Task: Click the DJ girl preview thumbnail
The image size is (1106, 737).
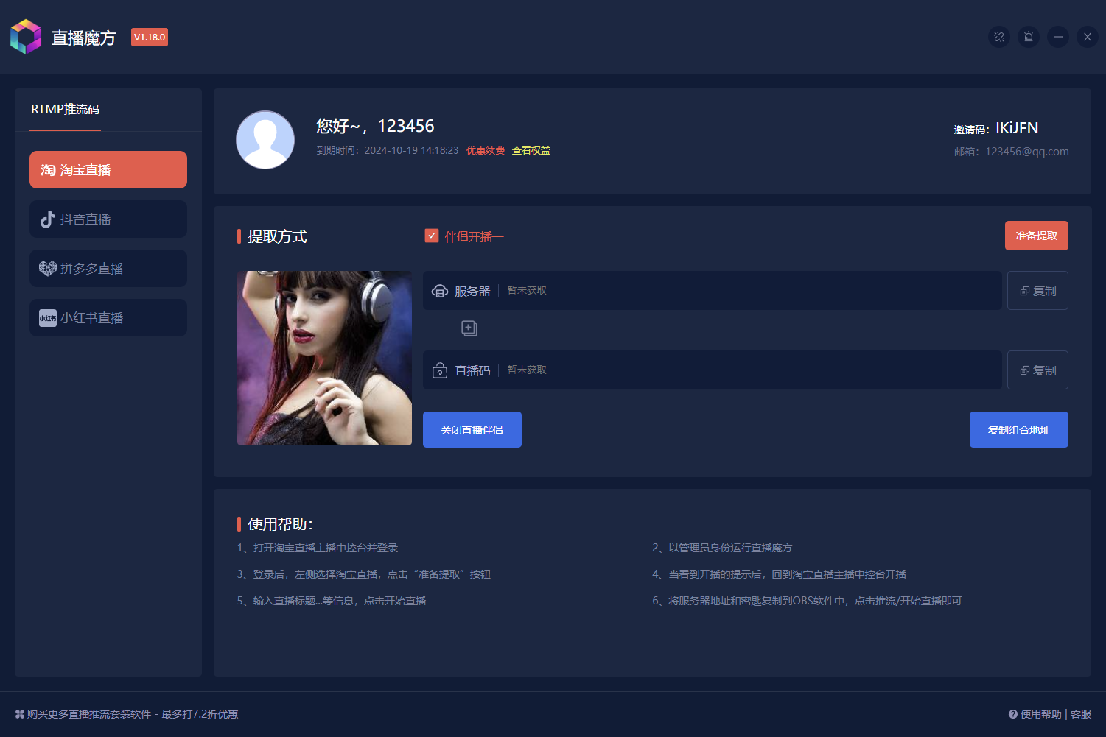Action: click(x=324, y=358)
